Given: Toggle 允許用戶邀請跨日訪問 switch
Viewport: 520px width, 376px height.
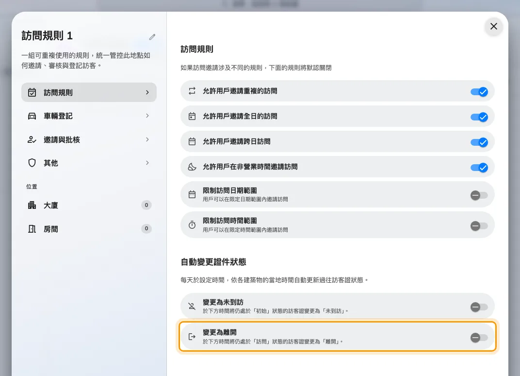Looking at the screenshot, I should point(479,142).
